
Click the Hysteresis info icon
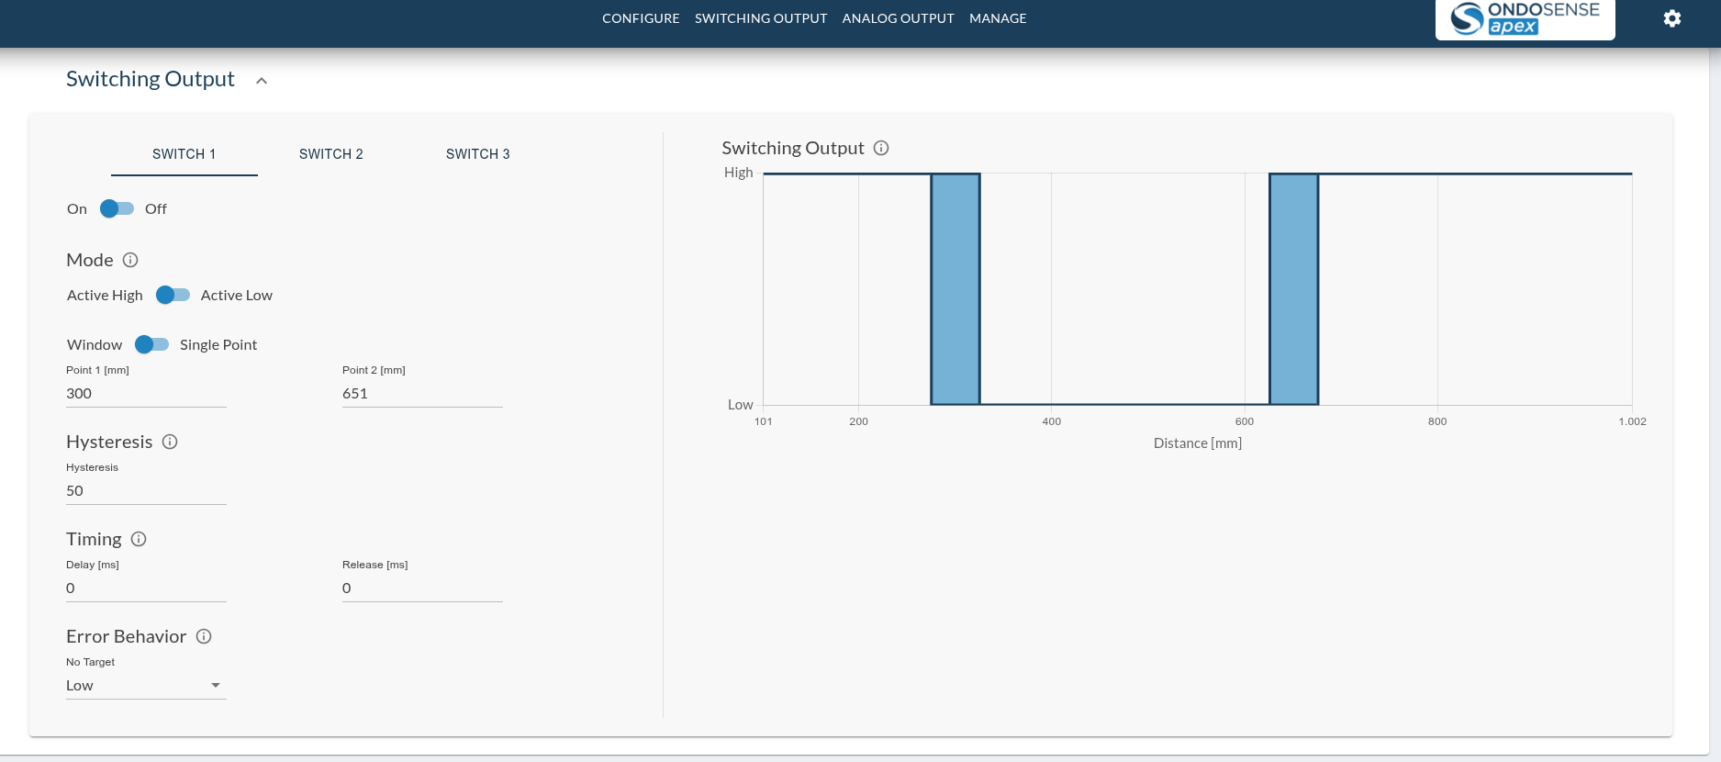click(x=170, y=442)
